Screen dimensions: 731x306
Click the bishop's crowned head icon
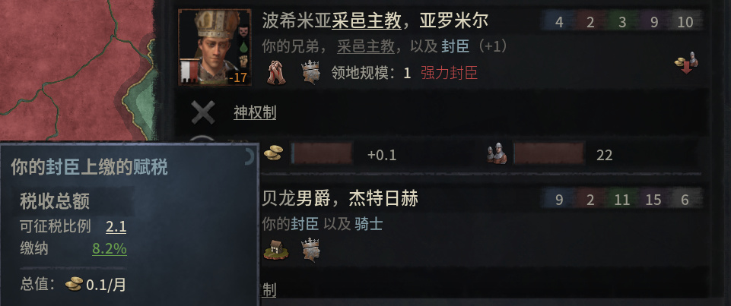310,72
